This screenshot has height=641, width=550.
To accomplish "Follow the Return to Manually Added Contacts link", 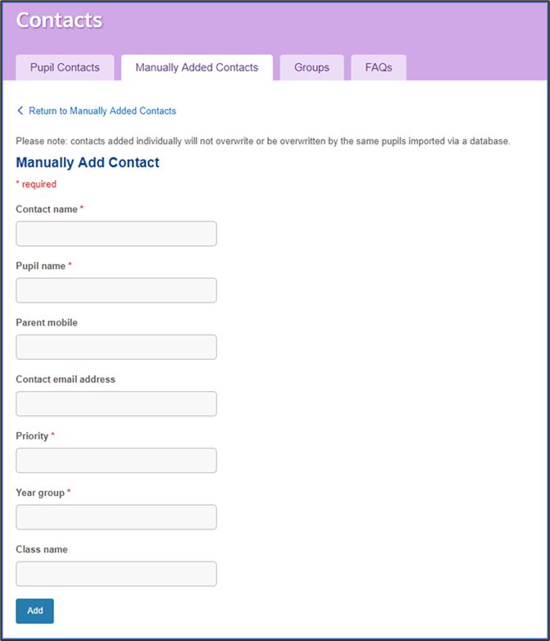I will click(x=102, y=111).
